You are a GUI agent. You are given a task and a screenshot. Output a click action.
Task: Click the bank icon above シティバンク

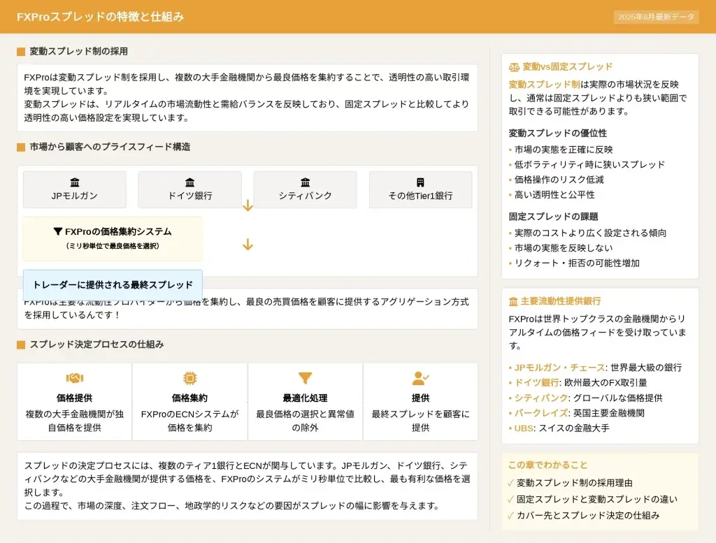coord(305,182)
